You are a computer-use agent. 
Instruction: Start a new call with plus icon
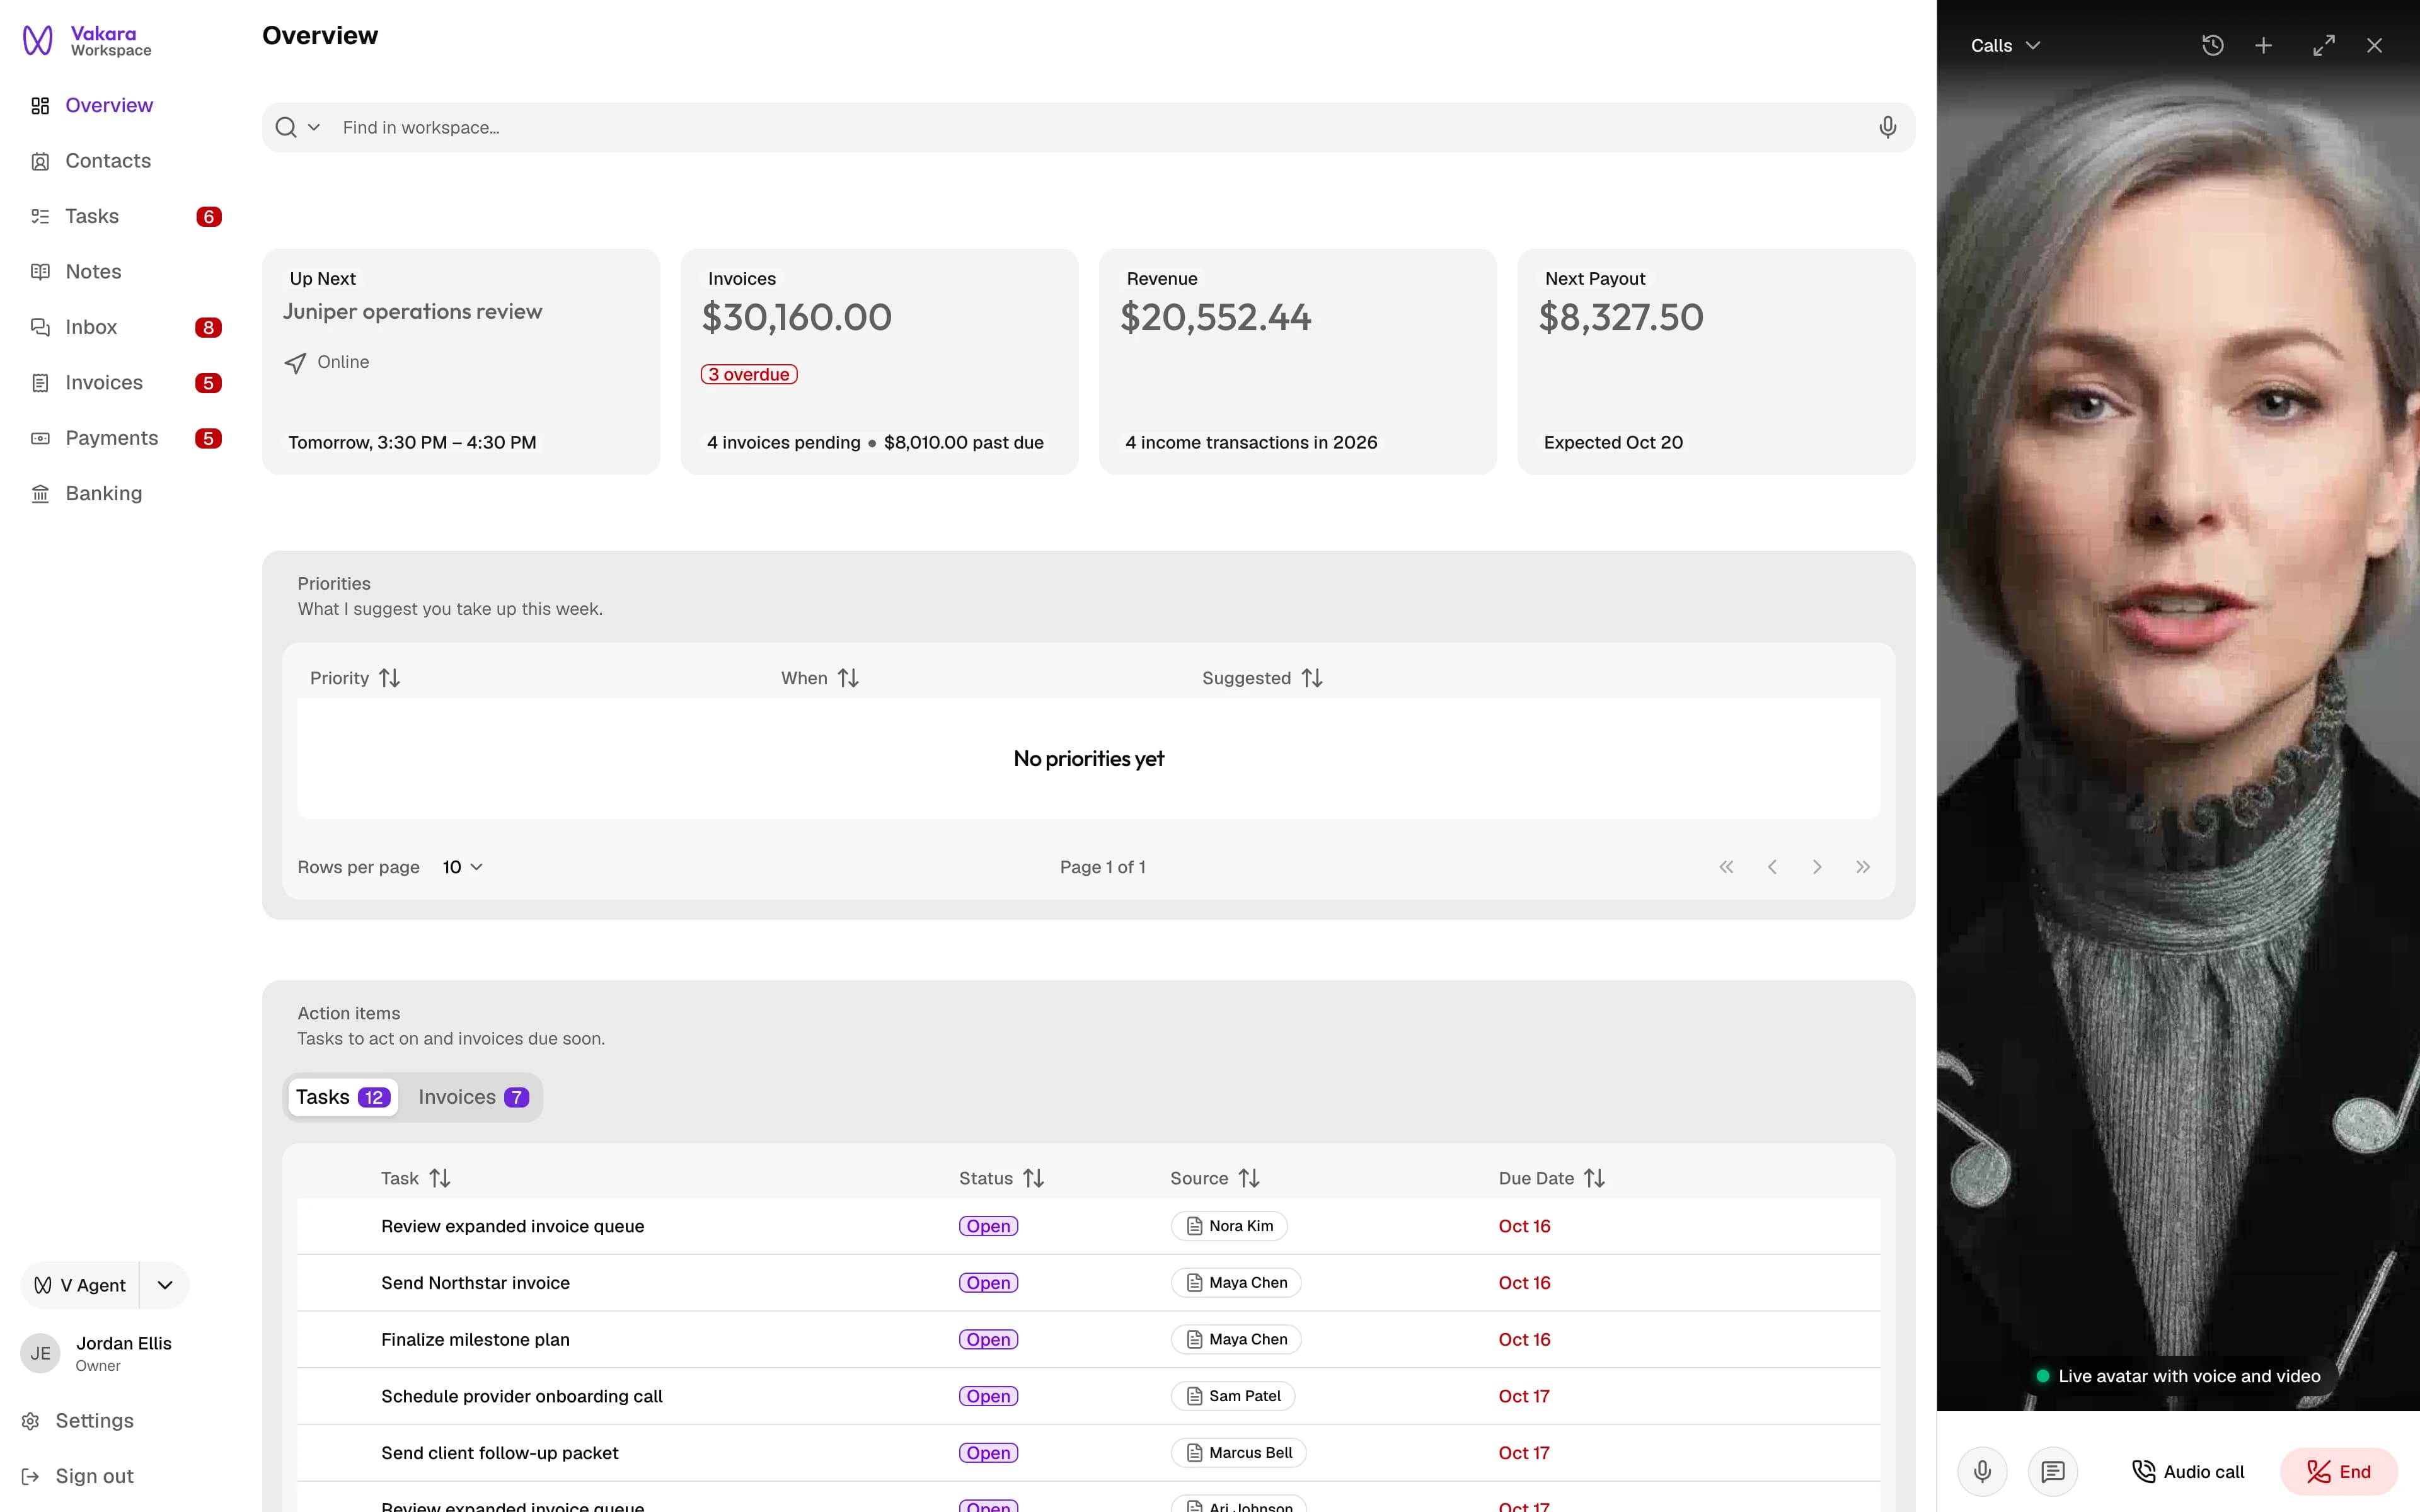2263,45
